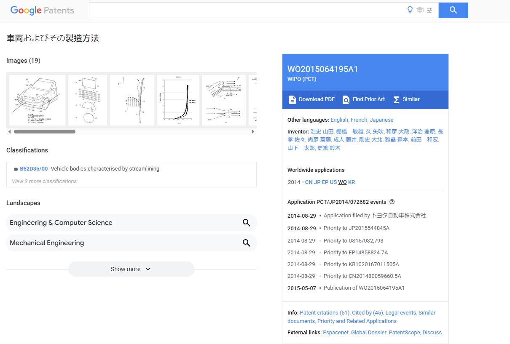Screen dimensions: 510x344
Task: Open Patent citations (51) link
Action: (x=325, y=313)
